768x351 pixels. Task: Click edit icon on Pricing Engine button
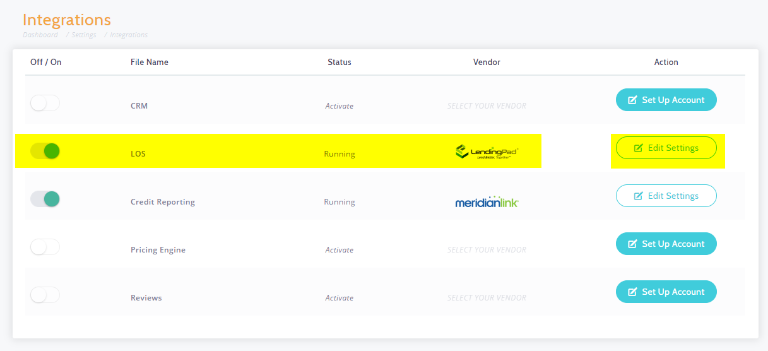pyautogui.click(x=632, y=244)
